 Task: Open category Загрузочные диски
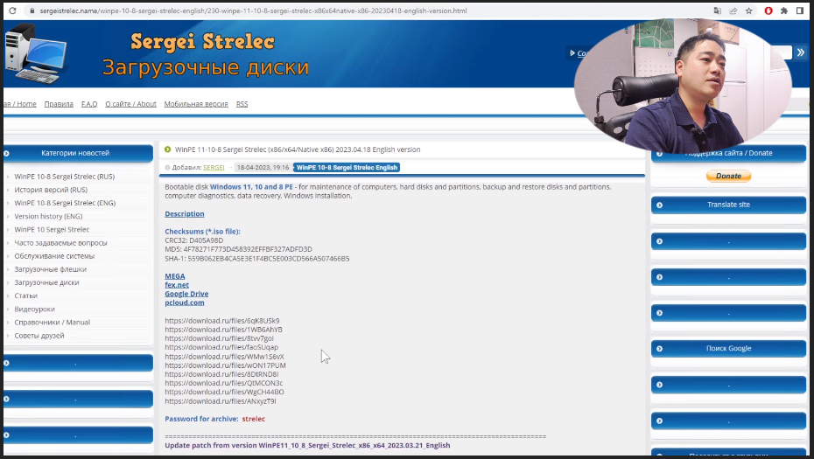tap(46, 282)
